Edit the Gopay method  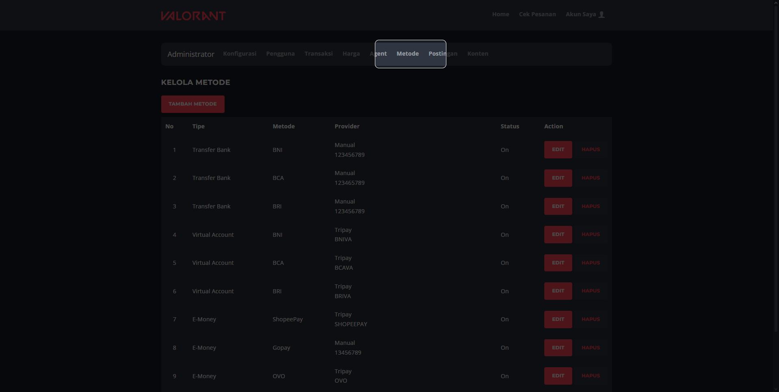coord(558,348)
